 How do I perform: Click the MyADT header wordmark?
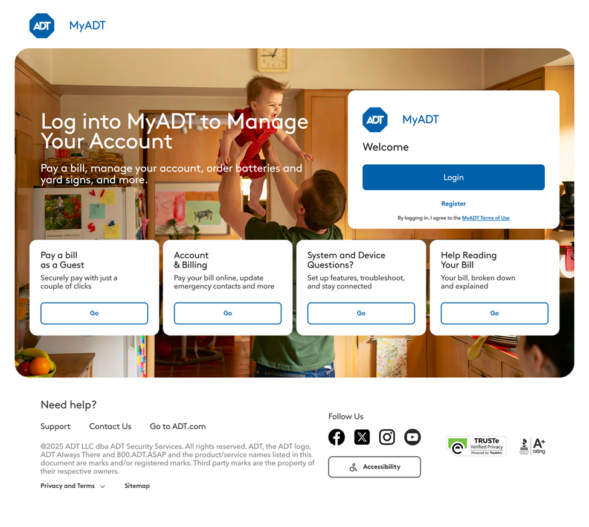87,25
